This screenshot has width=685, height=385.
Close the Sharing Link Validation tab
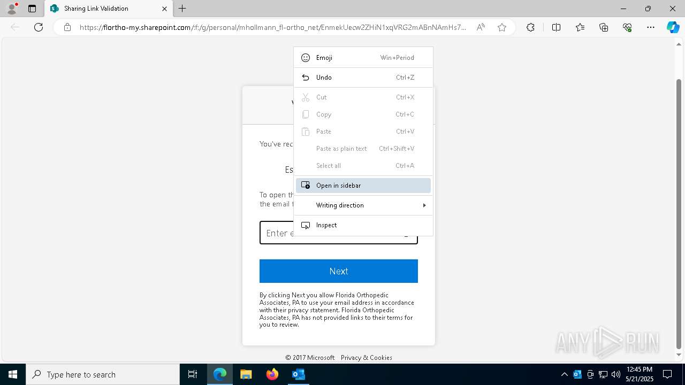point(164,9)
